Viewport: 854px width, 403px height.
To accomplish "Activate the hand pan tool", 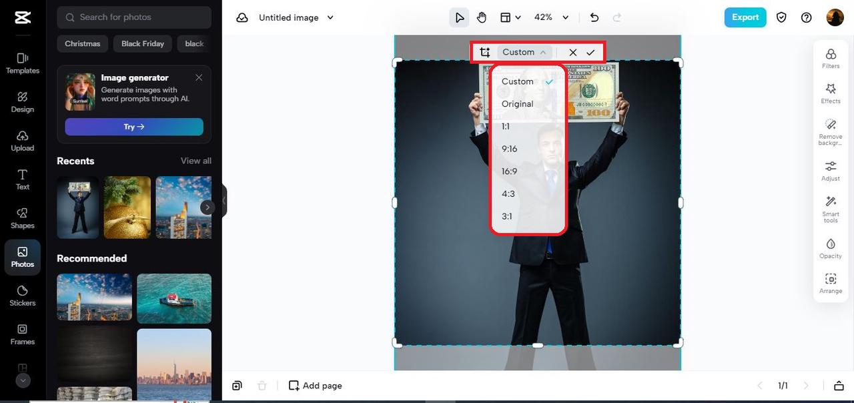I will tap(482, 17).
